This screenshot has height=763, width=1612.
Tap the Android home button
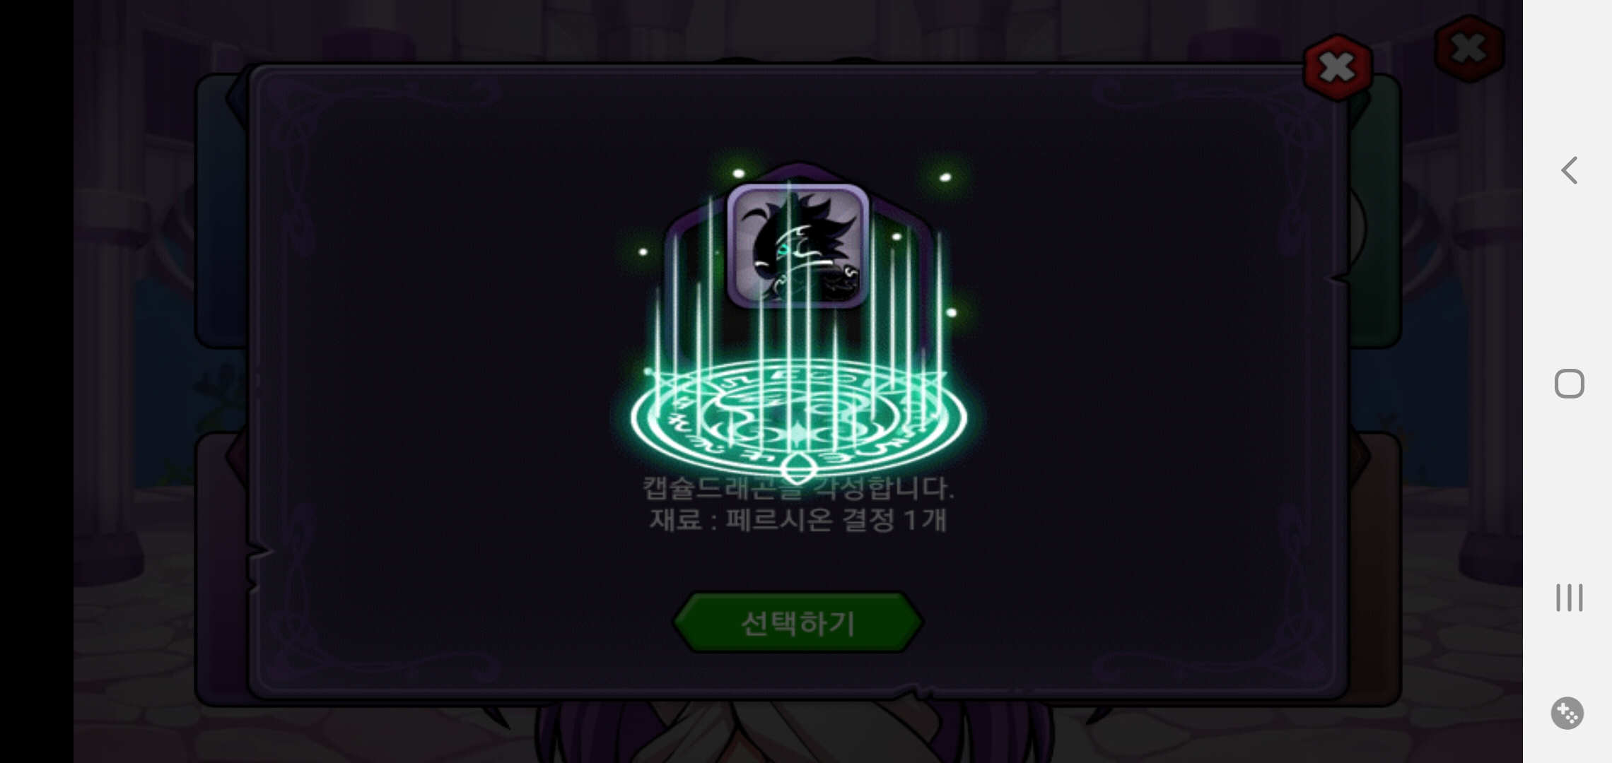point(1569,384)
